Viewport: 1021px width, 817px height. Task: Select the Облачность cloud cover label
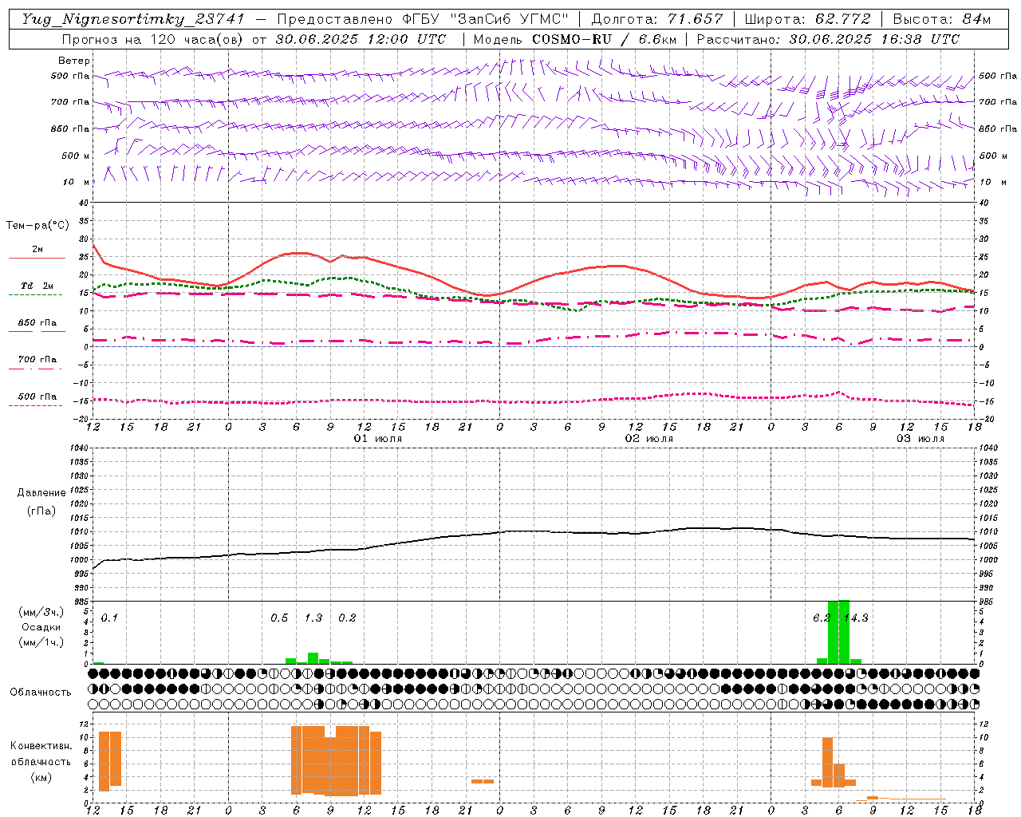41,692
